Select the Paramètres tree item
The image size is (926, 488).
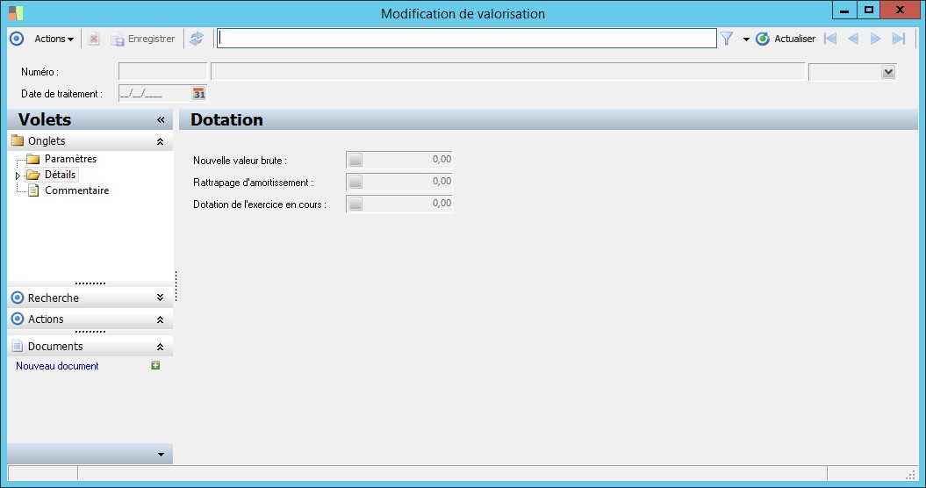tap(70, 158)
